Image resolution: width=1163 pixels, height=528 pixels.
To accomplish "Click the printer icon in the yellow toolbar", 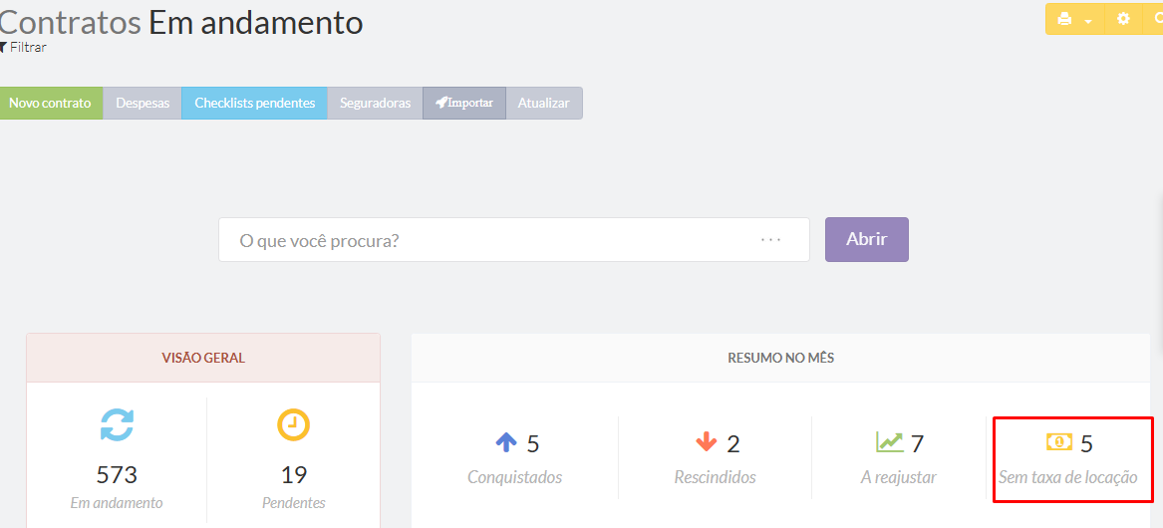I will (1064, 19).
